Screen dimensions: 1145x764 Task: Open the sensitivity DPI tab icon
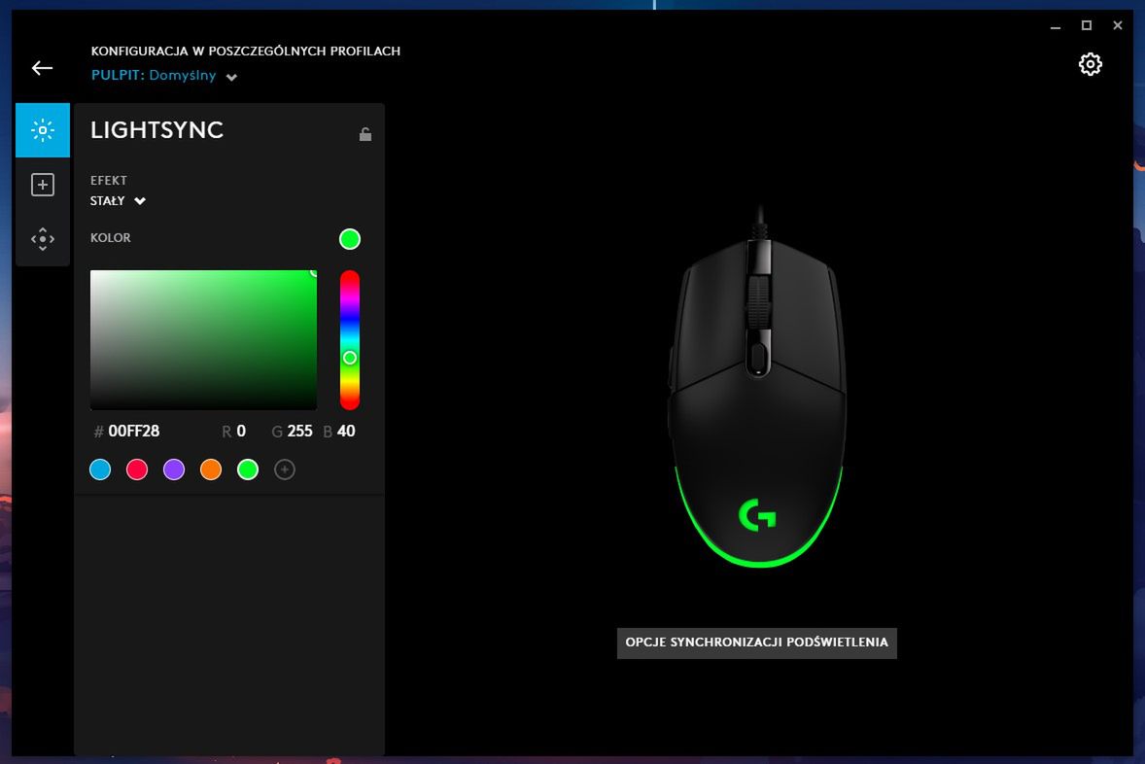coord(43,239)
